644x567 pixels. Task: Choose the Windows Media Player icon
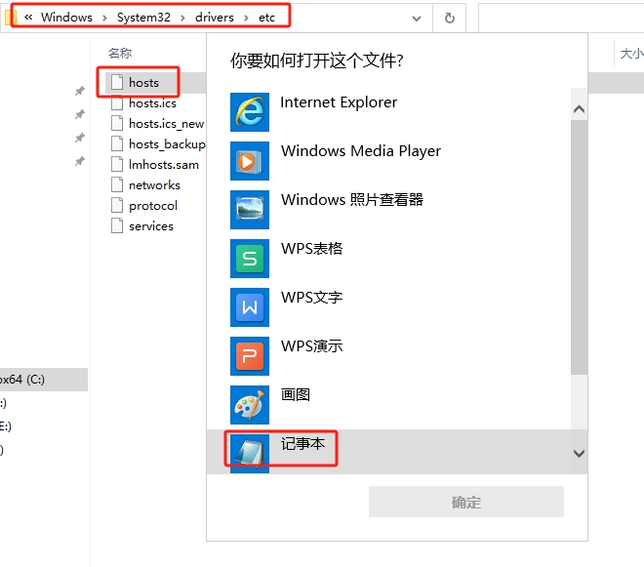[249, 161]
